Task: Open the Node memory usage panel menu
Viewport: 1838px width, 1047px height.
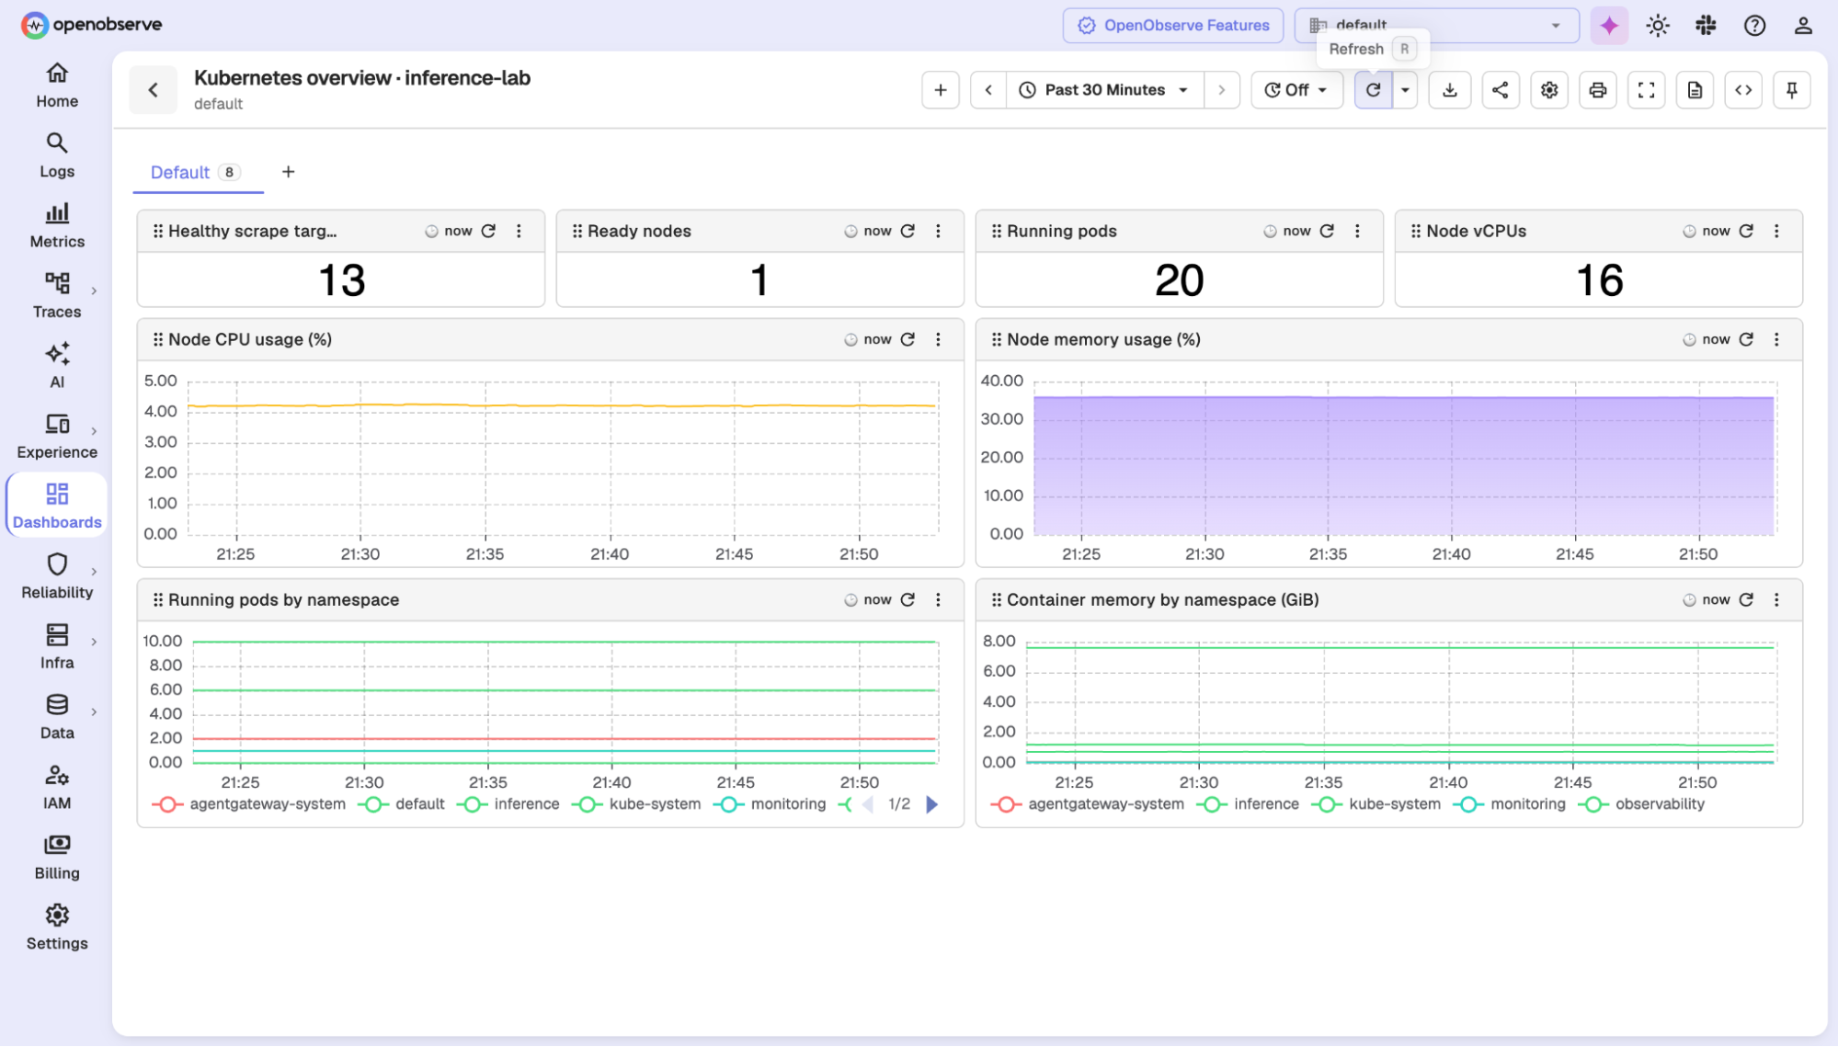Action: point(1776,339)
